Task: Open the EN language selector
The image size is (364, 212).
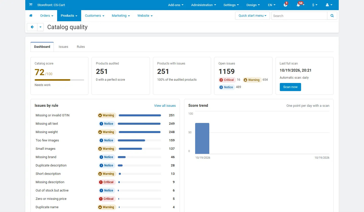Action: [x=272, y=5]
